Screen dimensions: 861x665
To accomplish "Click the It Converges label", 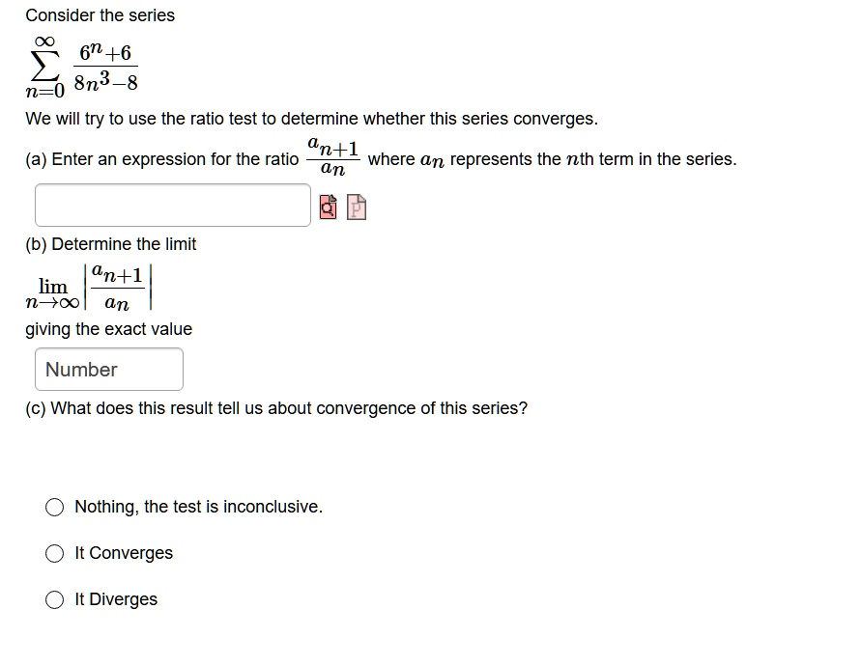I will tap(124, 553).
